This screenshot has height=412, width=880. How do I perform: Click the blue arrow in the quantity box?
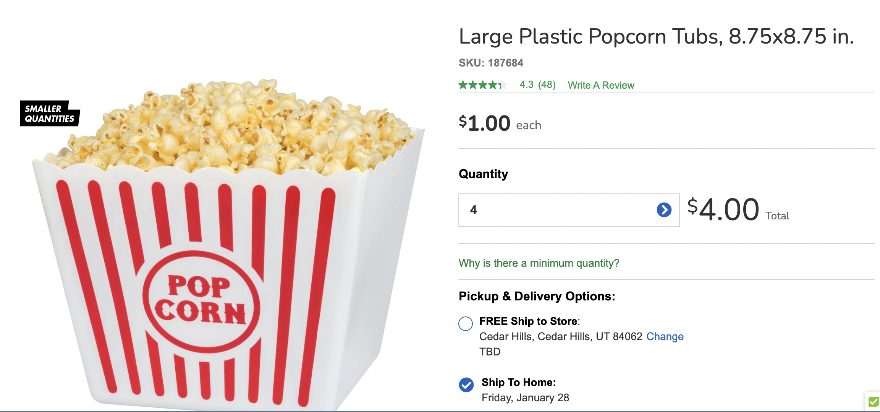coord(664,210)
